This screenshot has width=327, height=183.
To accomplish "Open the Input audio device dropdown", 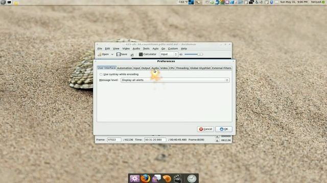I will 169,54.
